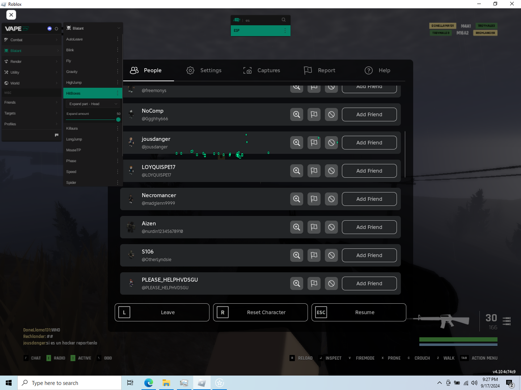Toggle the HighJump module
This screenshot has height=390, width=521.
[x=93, y=82]
